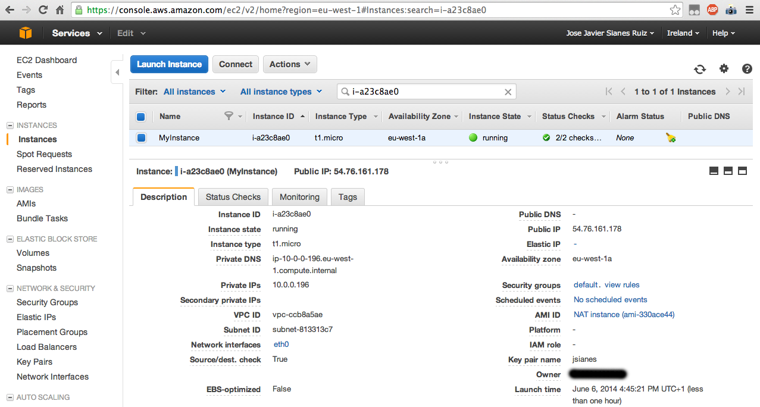This screenshot has width=760, height=407.
Task: Collapse the INSTANCES sidebar section
Action: (x=10, y=126)
